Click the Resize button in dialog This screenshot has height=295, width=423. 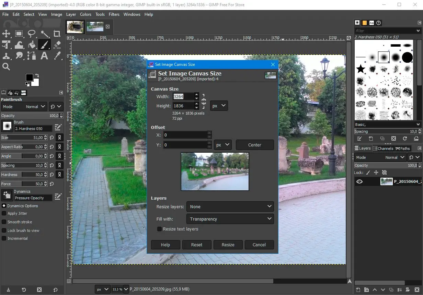[x=228, y=245]
